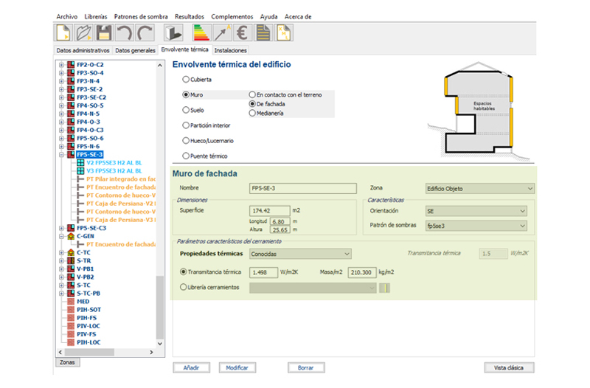Image resolution: width=590 pixels, height=388 pixels.
Task: Click the brick icon beside MED
Action: point(71,302)
